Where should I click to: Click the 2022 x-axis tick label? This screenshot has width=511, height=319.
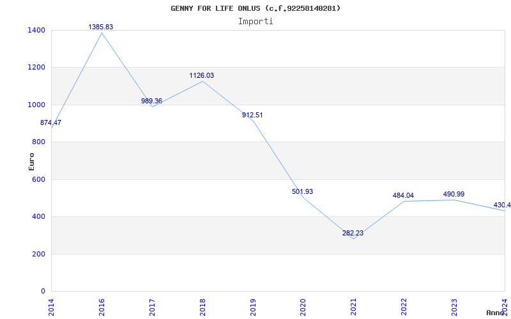pyautogui.click(x=404, y=307)
